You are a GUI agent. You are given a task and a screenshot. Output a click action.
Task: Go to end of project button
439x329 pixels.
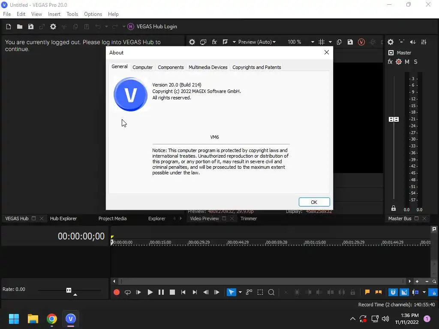tap(195, 292)
